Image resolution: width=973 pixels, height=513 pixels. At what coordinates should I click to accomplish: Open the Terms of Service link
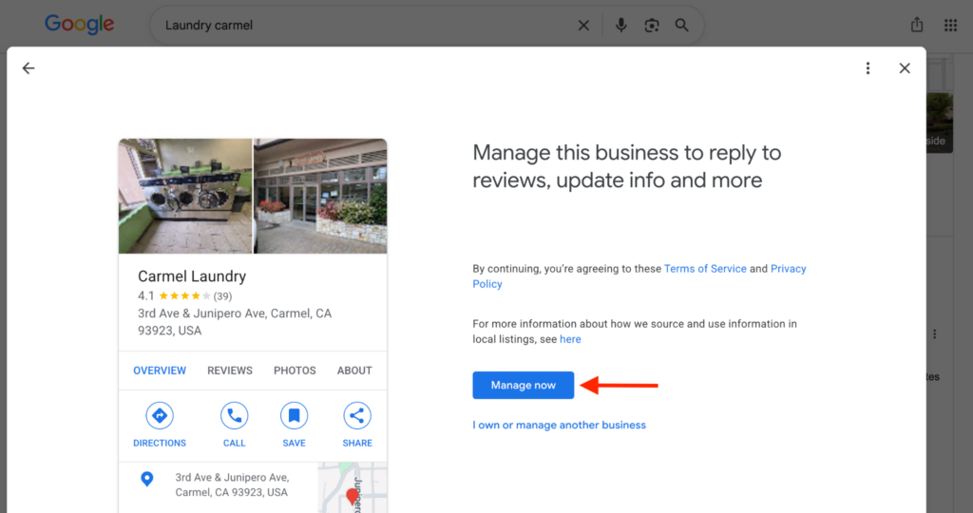[705, 269]
